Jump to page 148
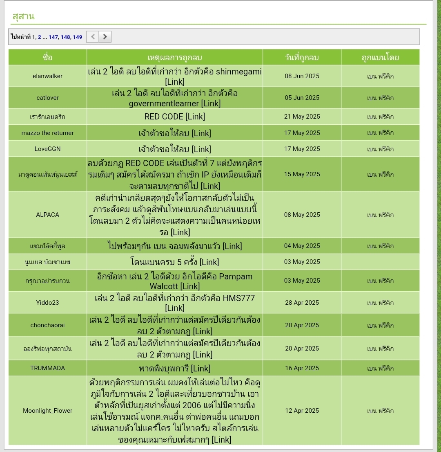Image resolution: width=441 pixels, height=452 pixels. click(x=65, y=37)
